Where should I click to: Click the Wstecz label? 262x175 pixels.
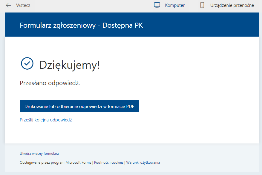click(x=23, y=5)
